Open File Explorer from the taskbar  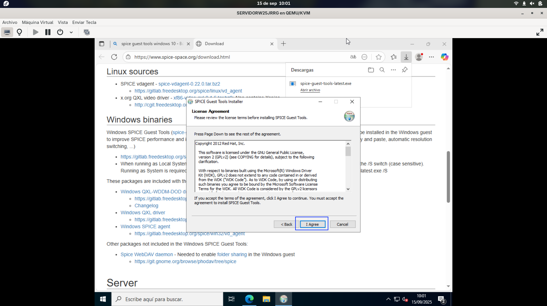266,299
